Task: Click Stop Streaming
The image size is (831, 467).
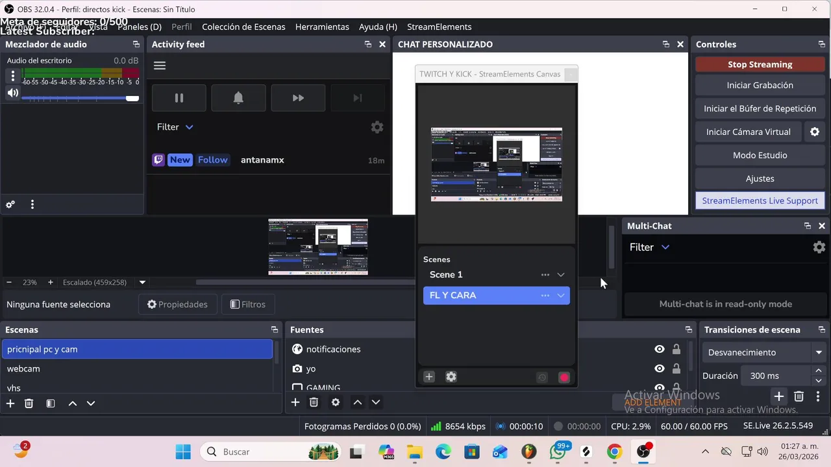Action: [760, 64]
